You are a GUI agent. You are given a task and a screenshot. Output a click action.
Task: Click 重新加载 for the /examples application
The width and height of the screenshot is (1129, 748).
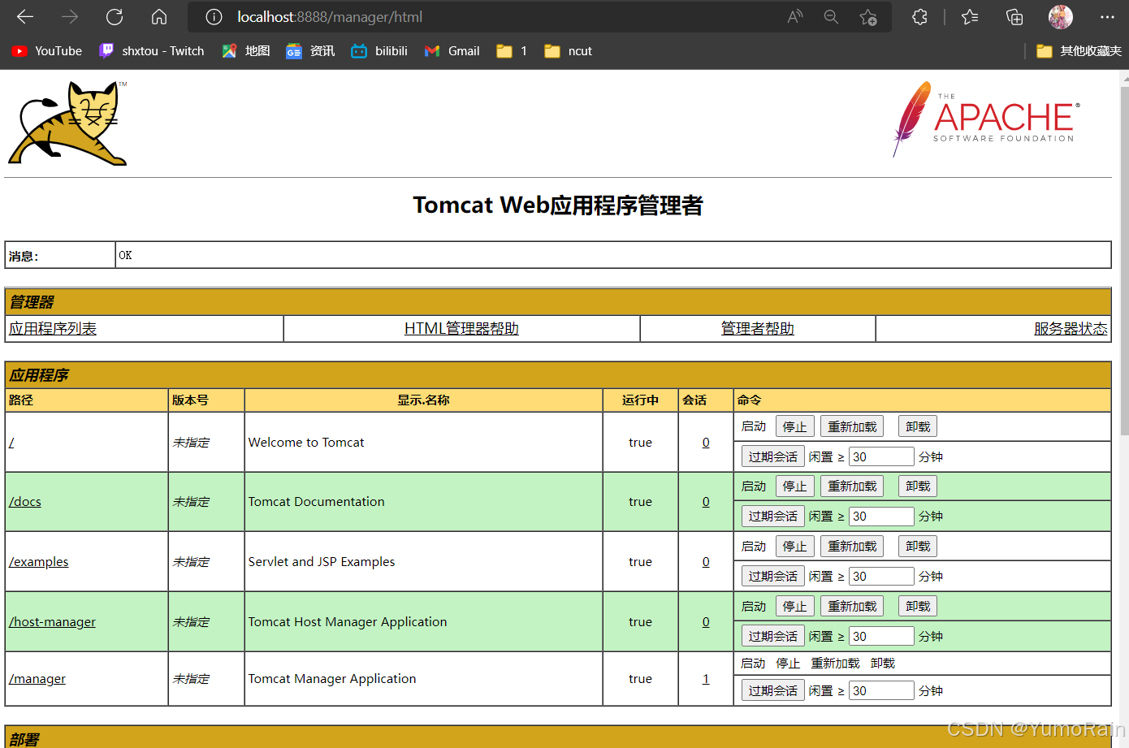(852, 547)
